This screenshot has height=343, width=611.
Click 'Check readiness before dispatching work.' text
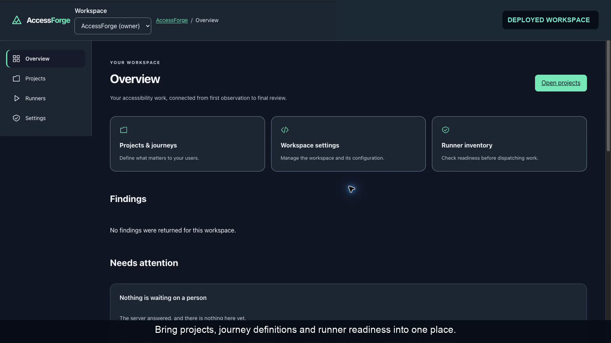pos(490,158)
